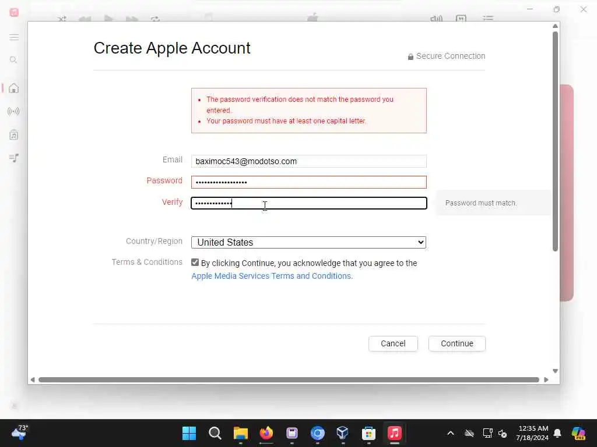Open Apple Media Services Terms and Conditions link

pyautogui.click(x=272, y=276)
